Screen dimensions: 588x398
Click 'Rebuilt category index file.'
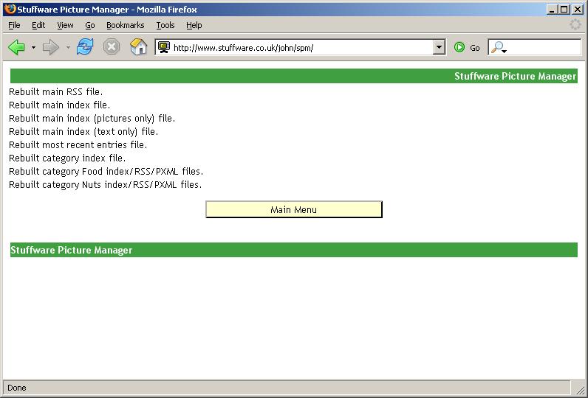click(67, 158)
